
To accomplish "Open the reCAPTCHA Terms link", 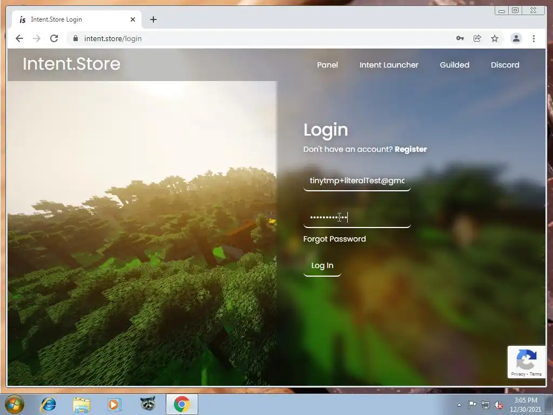I will coord(535,374).
